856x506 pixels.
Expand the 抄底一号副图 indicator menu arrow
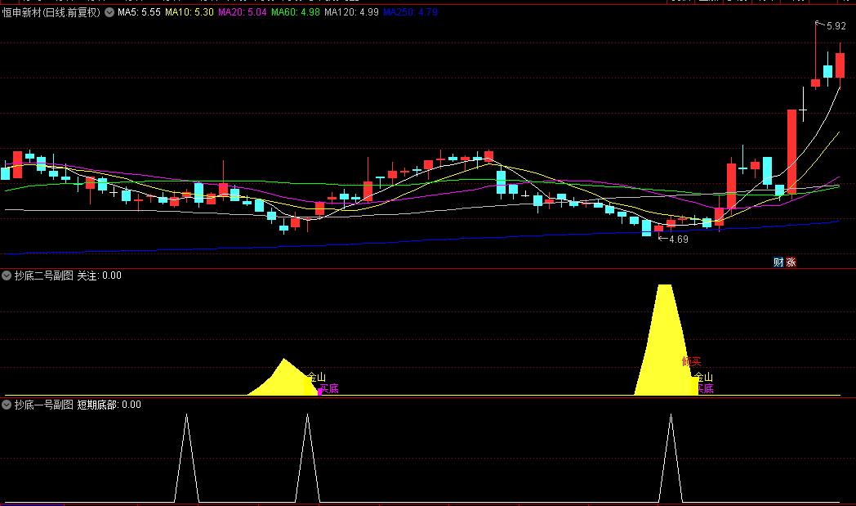7,405
